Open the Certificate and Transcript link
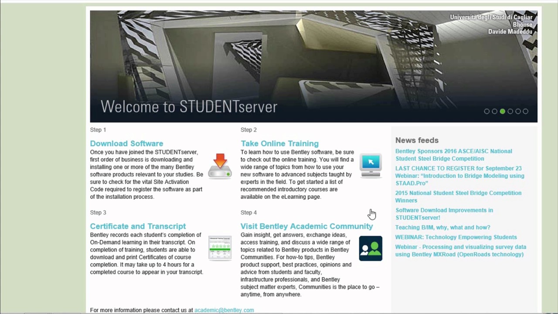558x314 pixels. click(138, 226)
